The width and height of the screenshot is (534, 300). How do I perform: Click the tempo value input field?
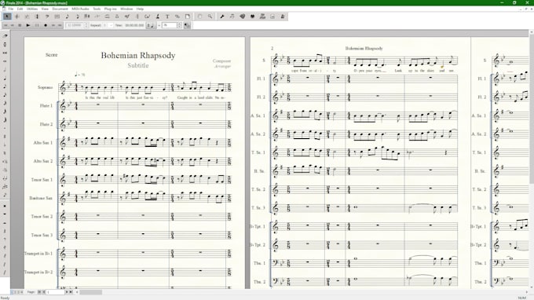tap(170, 25)
